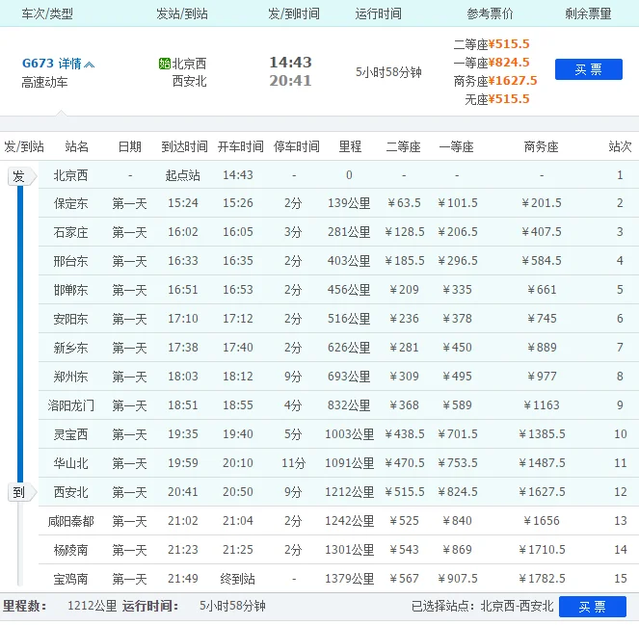Click 宝鸡南 mileage 1379公里
The width and height of the screenshot is (639, 625).
point(350,579)
